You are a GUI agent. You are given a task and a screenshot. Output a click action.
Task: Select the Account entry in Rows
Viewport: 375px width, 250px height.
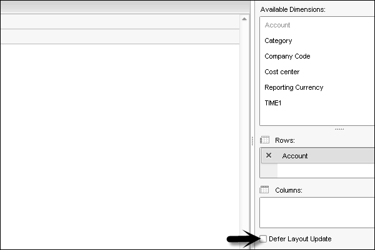(295, 156)
